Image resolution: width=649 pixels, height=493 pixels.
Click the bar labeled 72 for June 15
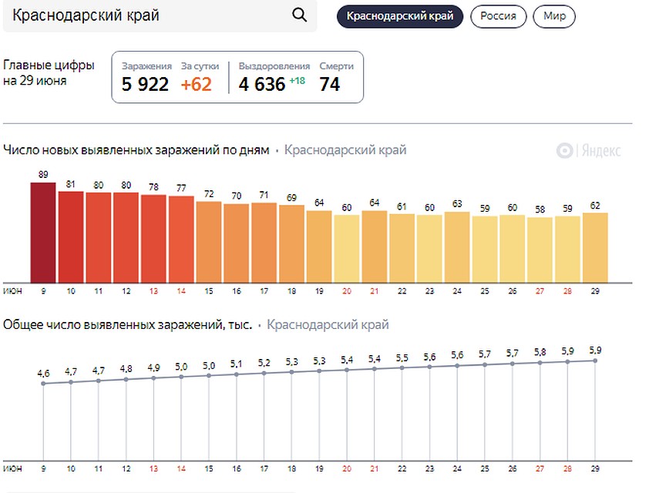[x=209, y=242]
